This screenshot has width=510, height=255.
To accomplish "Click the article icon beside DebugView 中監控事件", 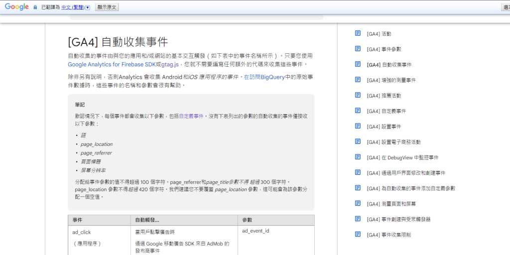I will [358, 157].
